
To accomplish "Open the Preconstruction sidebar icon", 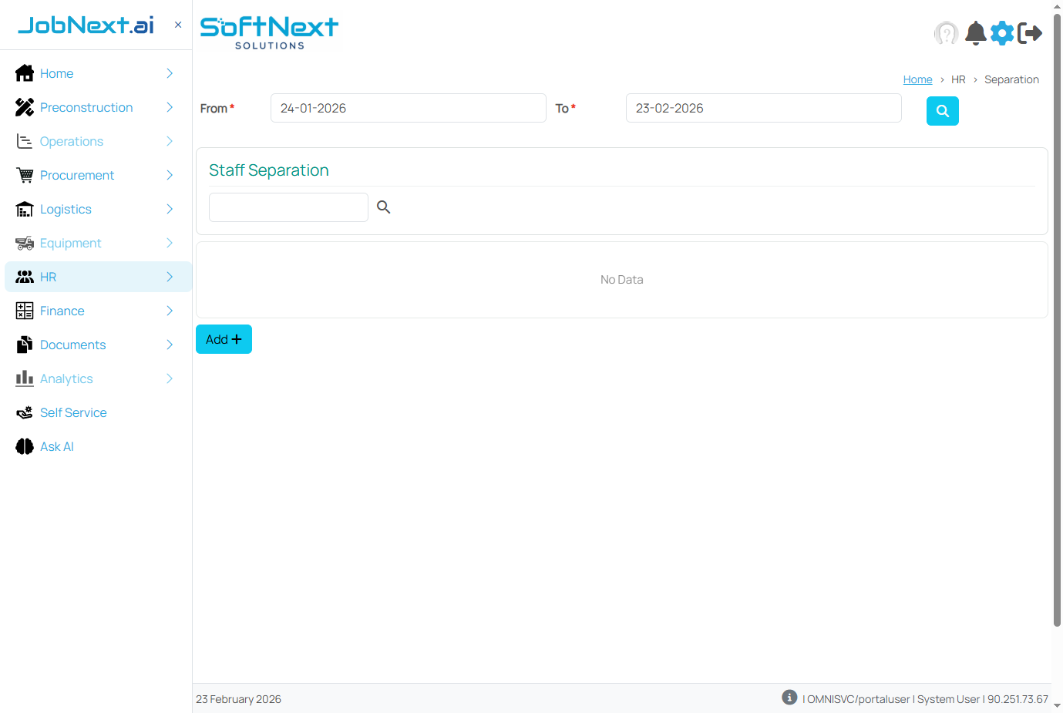I will (24, 107).
